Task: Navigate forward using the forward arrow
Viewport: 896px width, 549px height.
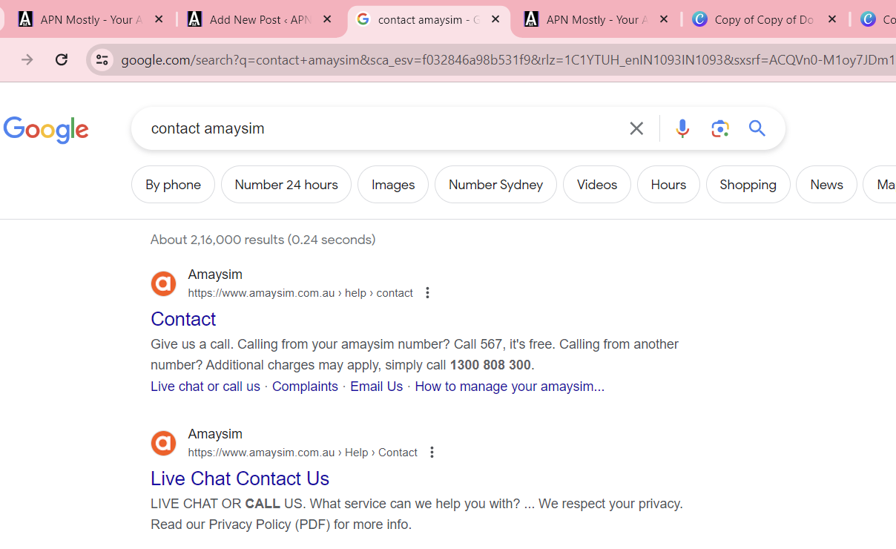Action: (x=27, y=59)
